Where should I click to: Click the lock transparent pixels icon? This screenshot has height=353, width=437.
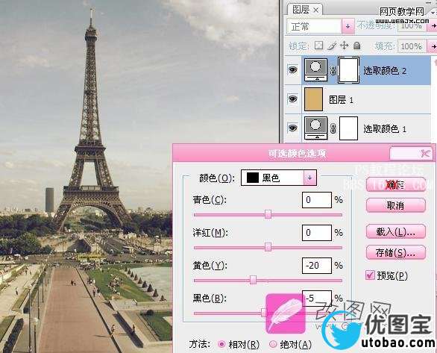pos(318,46)
